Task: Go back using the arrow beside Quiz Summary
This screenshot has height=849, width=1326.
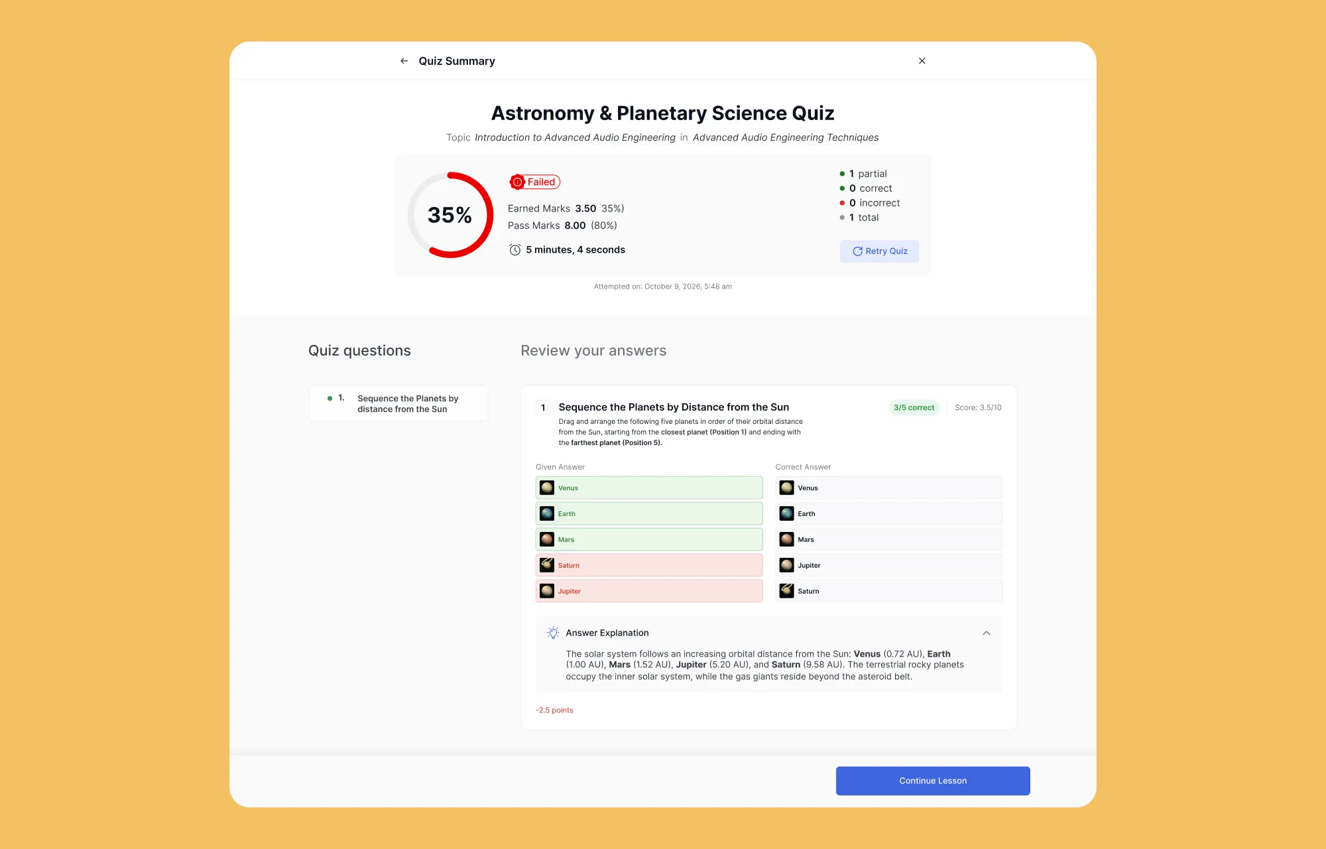Action: click(404, 61)
